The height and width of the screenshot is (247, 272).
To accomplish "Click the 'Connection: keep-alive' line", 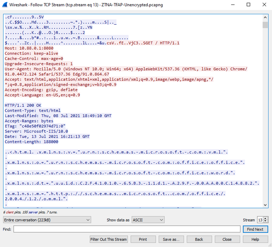I will click(32, 53).
